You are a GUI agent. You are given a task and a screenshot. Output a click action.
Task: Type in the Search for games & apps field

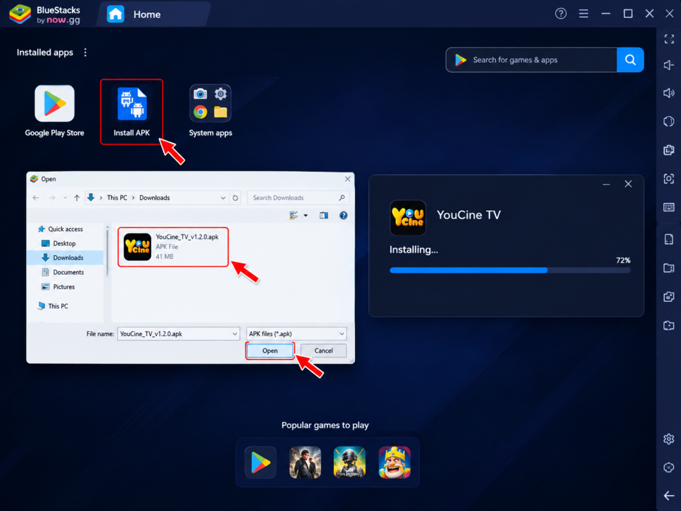pyautogui.click(x=531, y=60)
